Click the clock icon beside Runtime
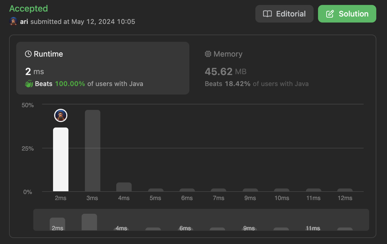 28,54
